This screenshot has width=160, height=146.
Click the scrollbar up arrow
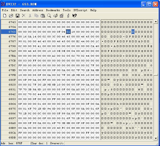[156, 22]
